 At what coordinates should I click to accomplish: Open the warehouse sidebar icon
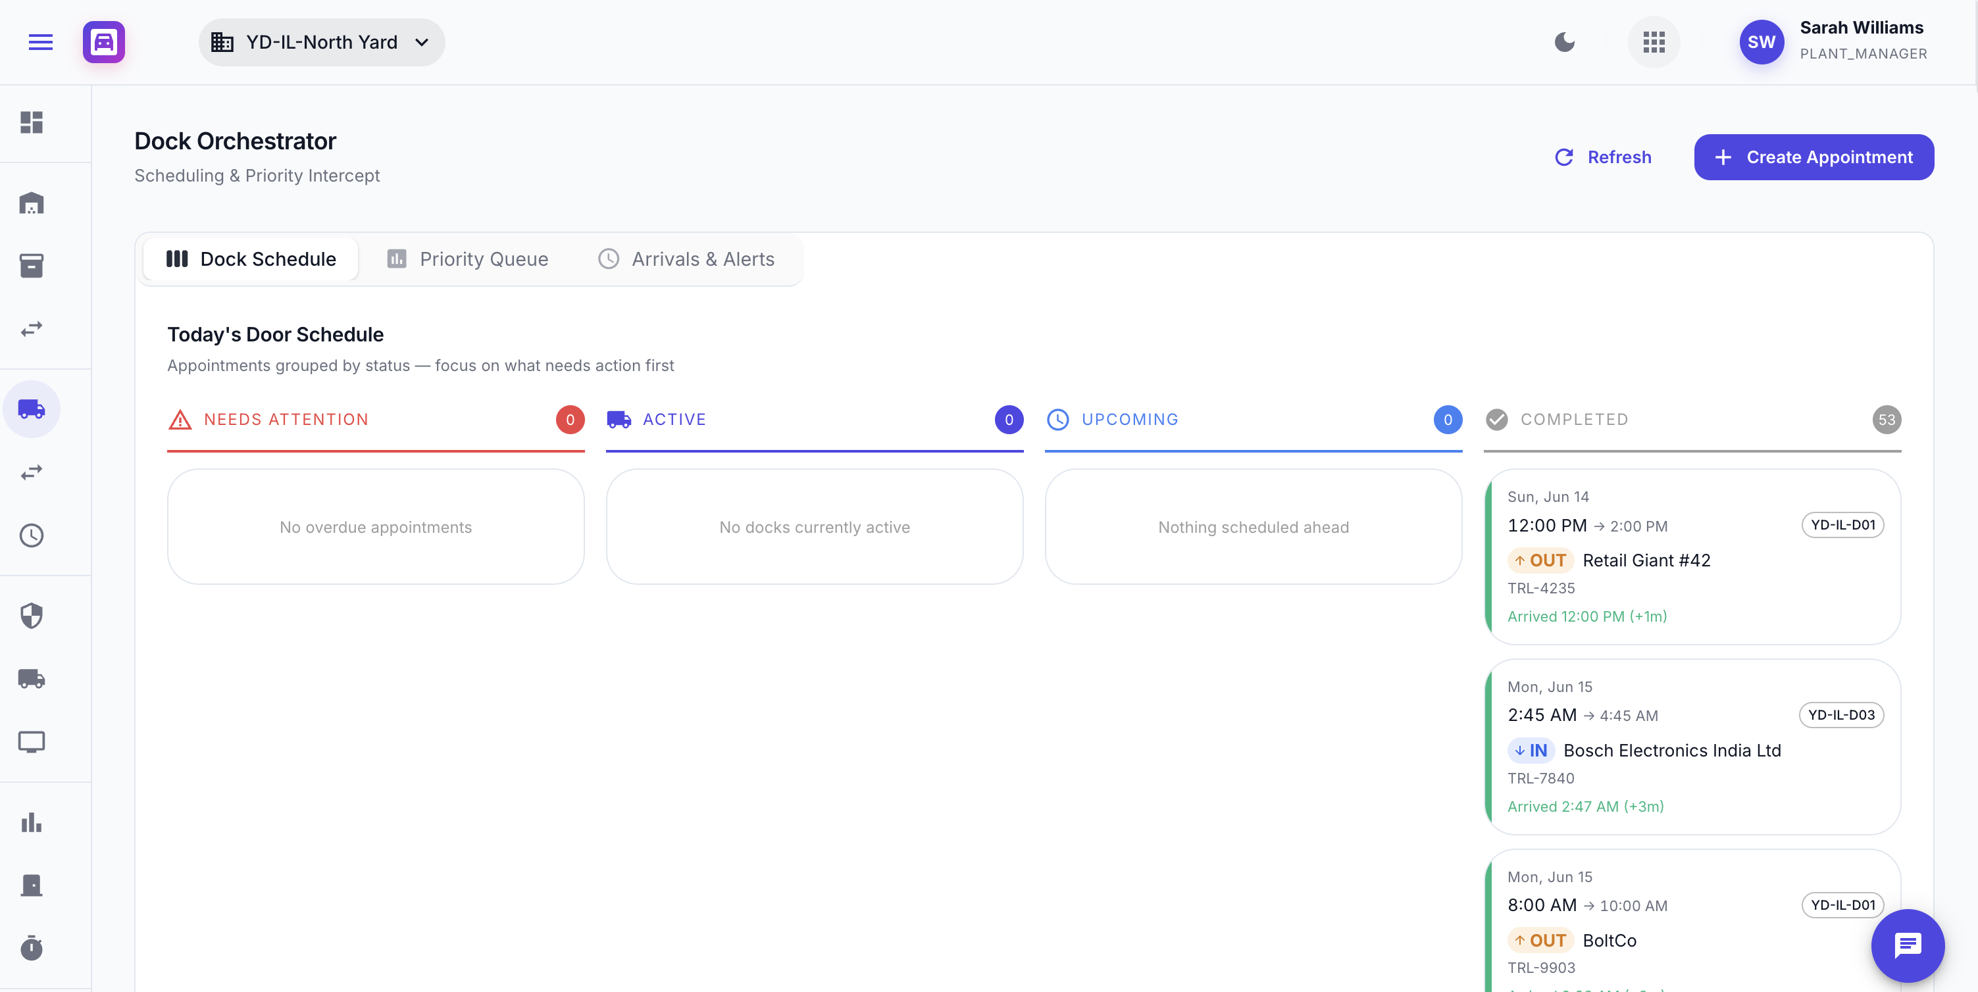tap(32, 203)
